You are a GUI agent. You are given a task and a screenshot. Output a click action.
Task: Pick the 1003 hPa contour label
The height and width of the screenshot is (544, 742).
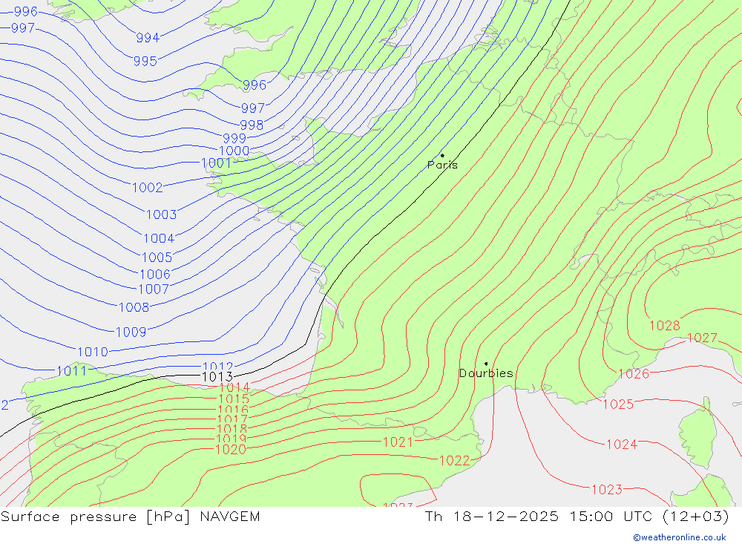click(161, 214)
